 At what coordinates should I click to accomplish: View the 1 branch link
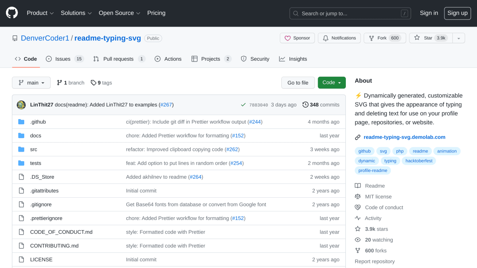(71, 83)
